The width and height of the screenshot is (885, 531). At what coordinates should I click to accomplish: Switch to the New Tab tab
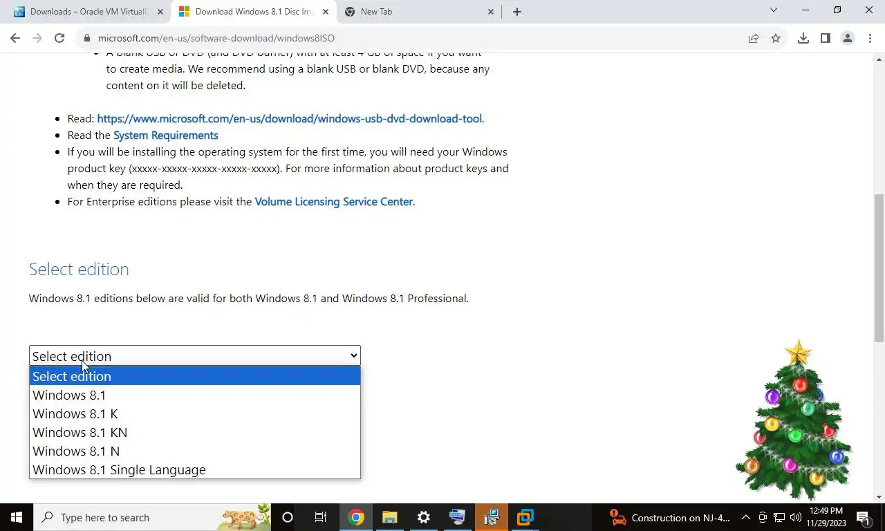pyautogui.click(x=419, y=12)
